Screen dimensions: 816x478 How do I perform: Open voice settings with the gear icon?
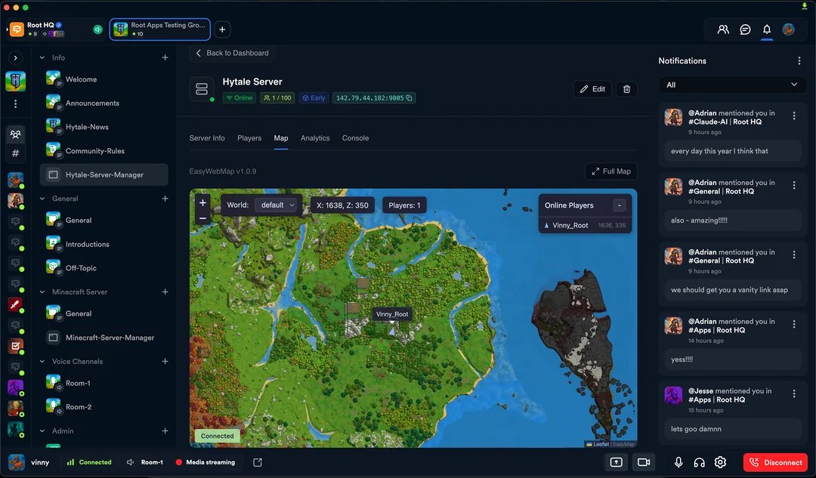tap(720, 462)
